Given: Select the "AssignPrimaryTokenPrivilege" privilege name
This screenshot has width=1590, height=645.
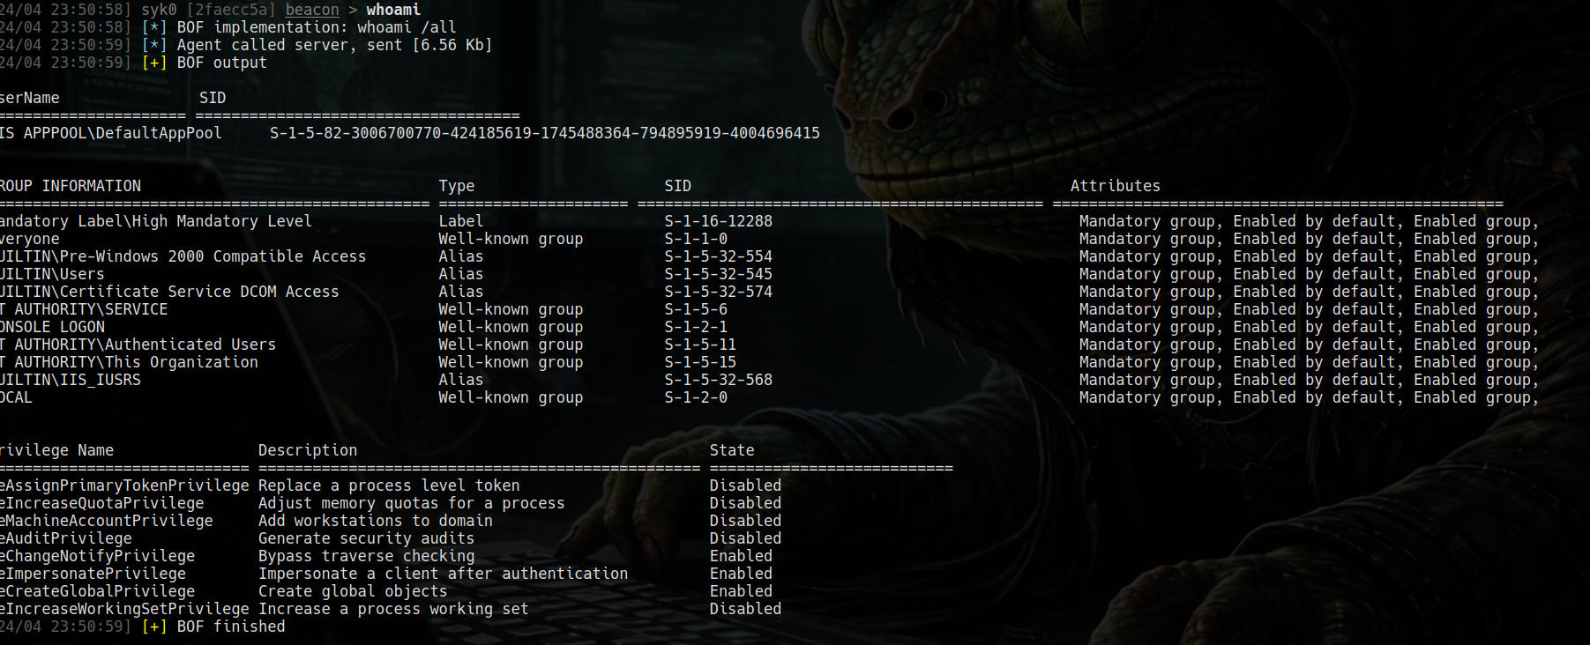Looking at the screenshot, I should [x=127, y=486].
